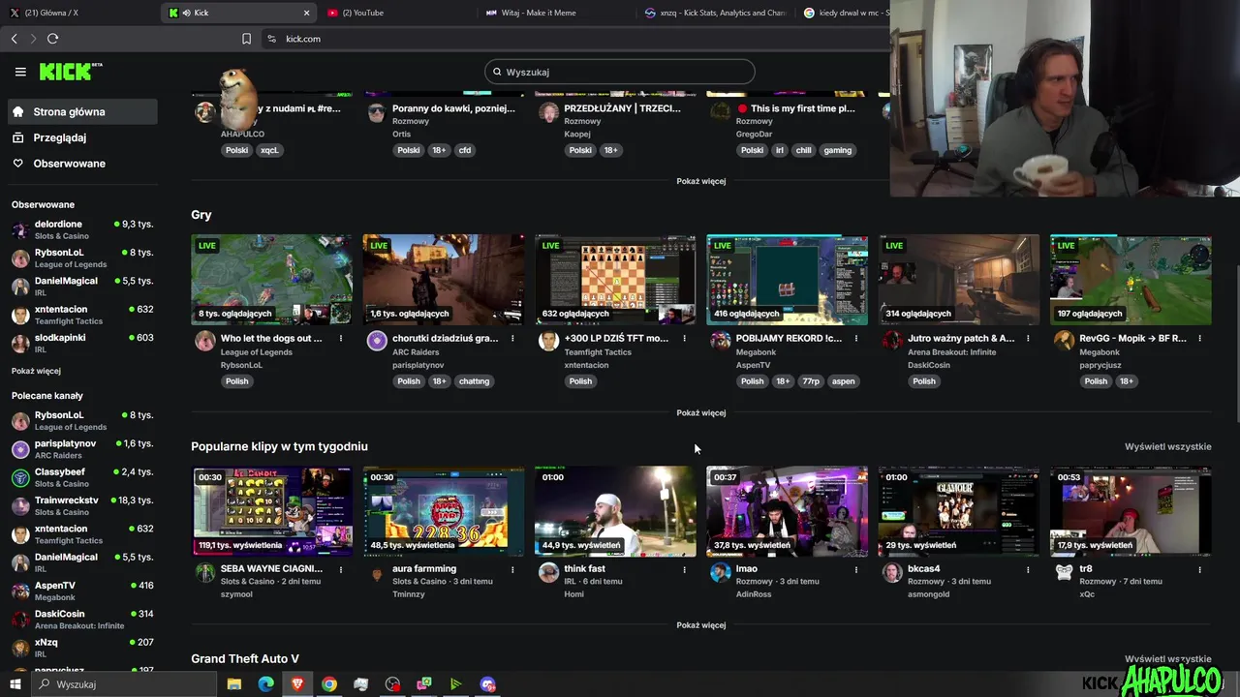Select the chatting tag on parisplatynov stream
Screen dimensions: 1240x697
[474, 381]
